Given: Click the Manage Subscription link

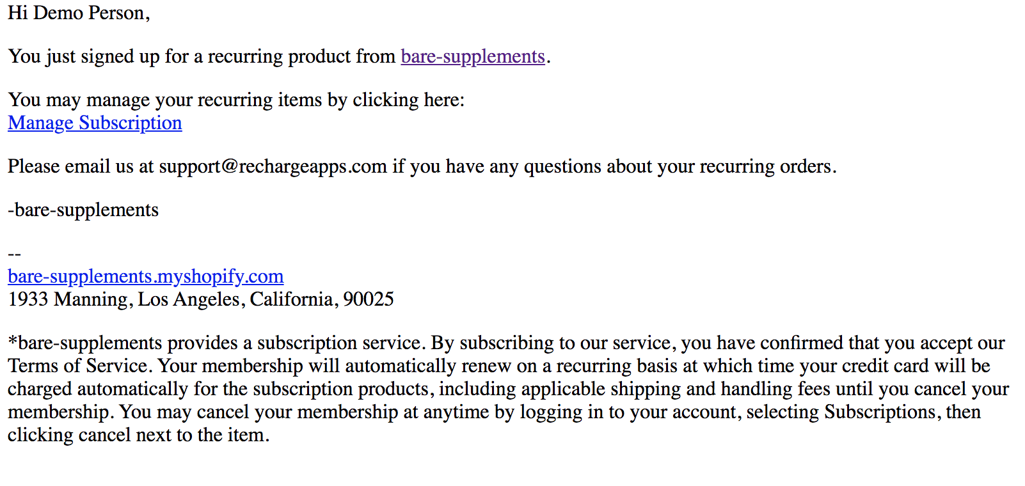Looking at the screenshot, I should point(95,123).
